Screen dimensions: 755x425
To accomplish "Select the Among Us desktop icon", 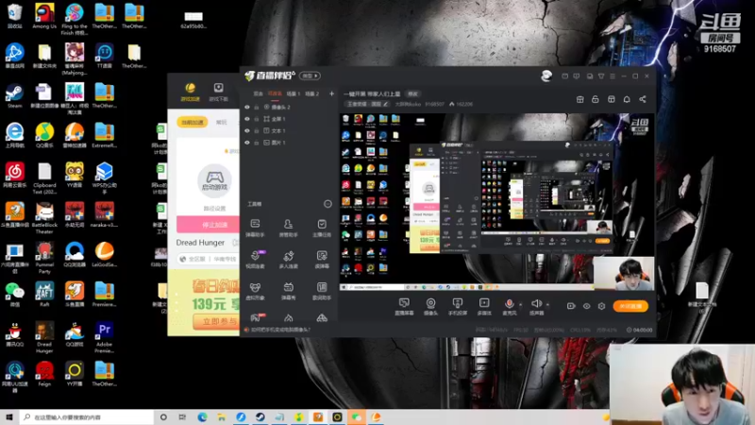I will (44, 15).
